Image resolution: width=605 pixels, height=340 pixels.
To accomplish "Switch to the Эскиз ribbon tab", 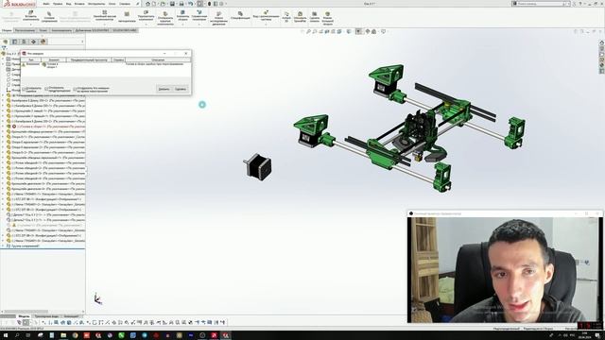I will 43,30.
